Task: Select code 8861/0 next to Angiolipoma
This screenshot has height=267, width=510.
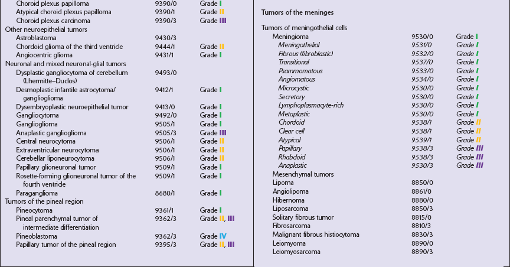Action: 421,191
